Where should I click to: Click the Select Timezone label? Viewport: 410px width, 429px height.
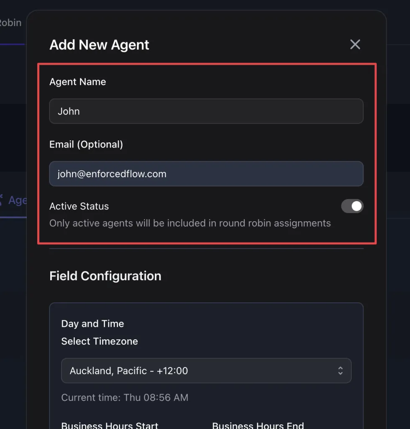[100, 341]
